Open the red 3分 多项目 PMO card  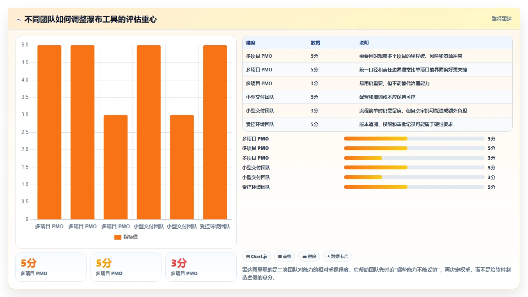(x=201, y=267)
